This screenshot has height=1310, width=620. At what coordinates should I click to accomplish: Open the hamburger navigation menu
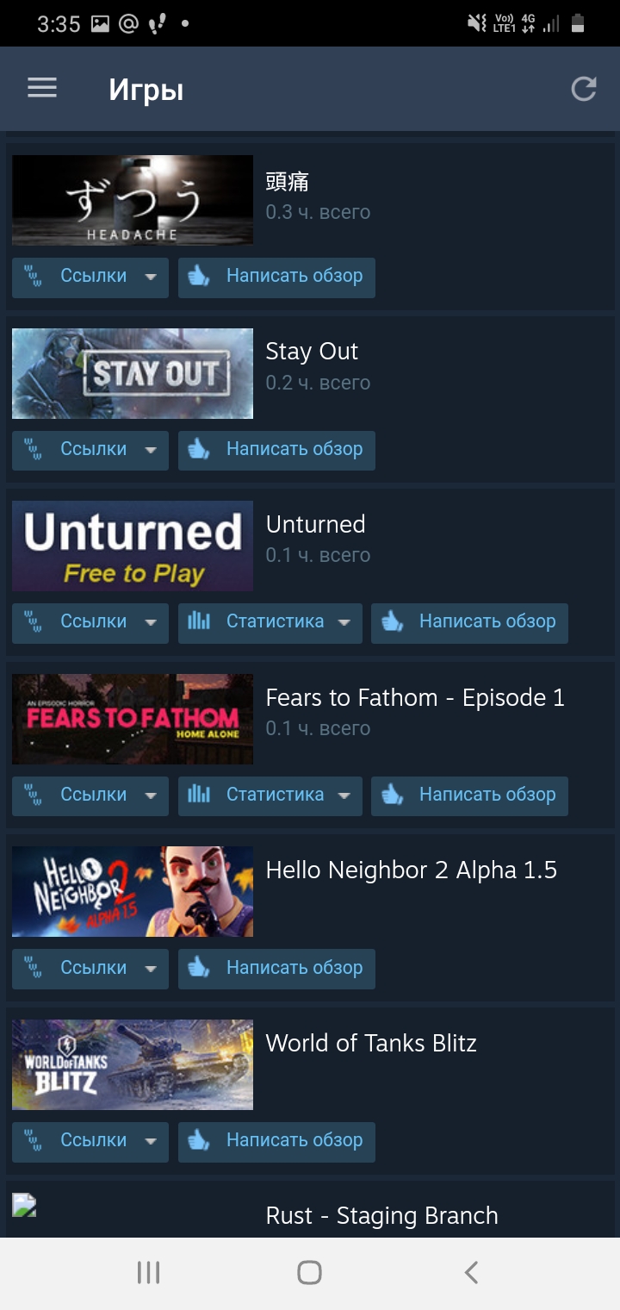click(x=42, y=88)
